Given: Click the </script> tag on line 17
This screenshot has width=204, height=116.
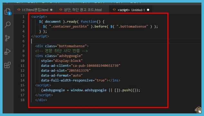Looking at the screenshot, I should coord(44,95).
